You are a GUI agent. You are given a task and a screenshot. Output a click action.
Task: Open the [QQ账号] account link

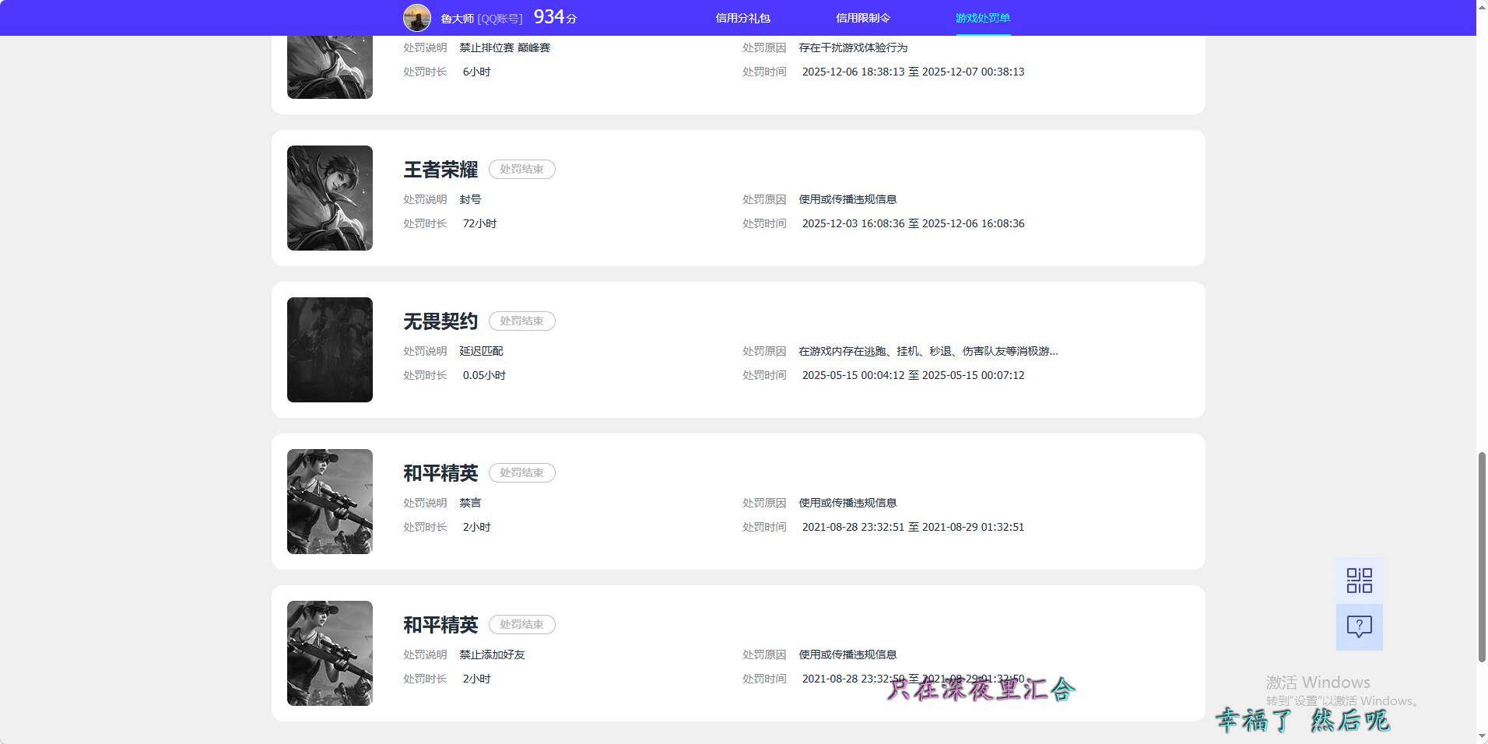[501, 17]
